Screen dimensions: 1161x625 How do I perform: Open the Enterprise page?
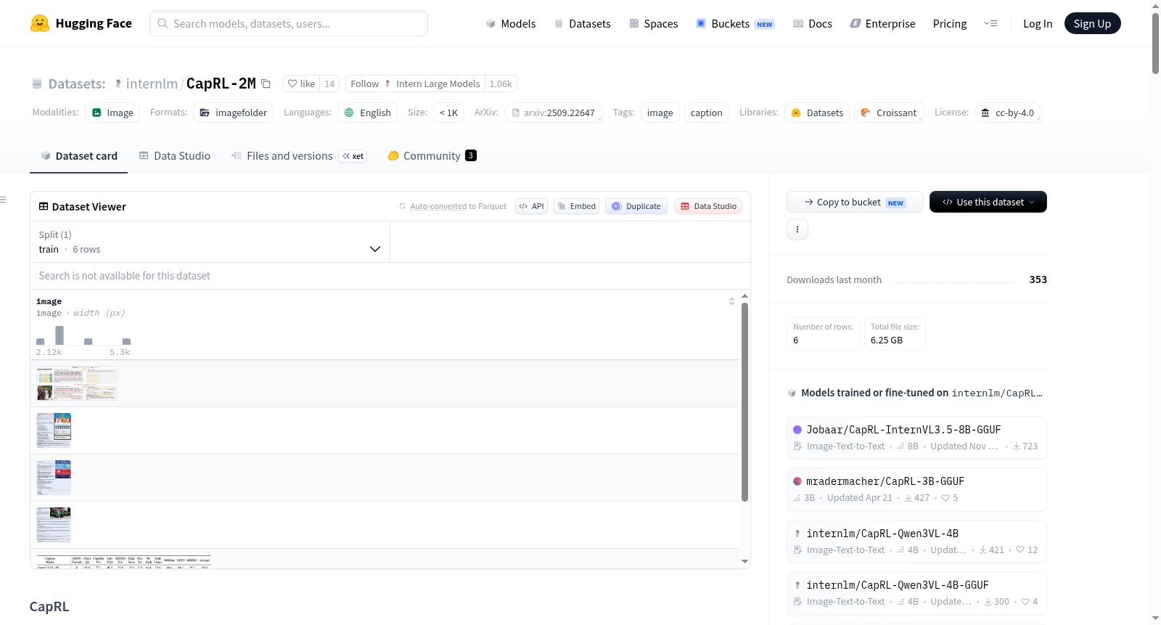882,23
